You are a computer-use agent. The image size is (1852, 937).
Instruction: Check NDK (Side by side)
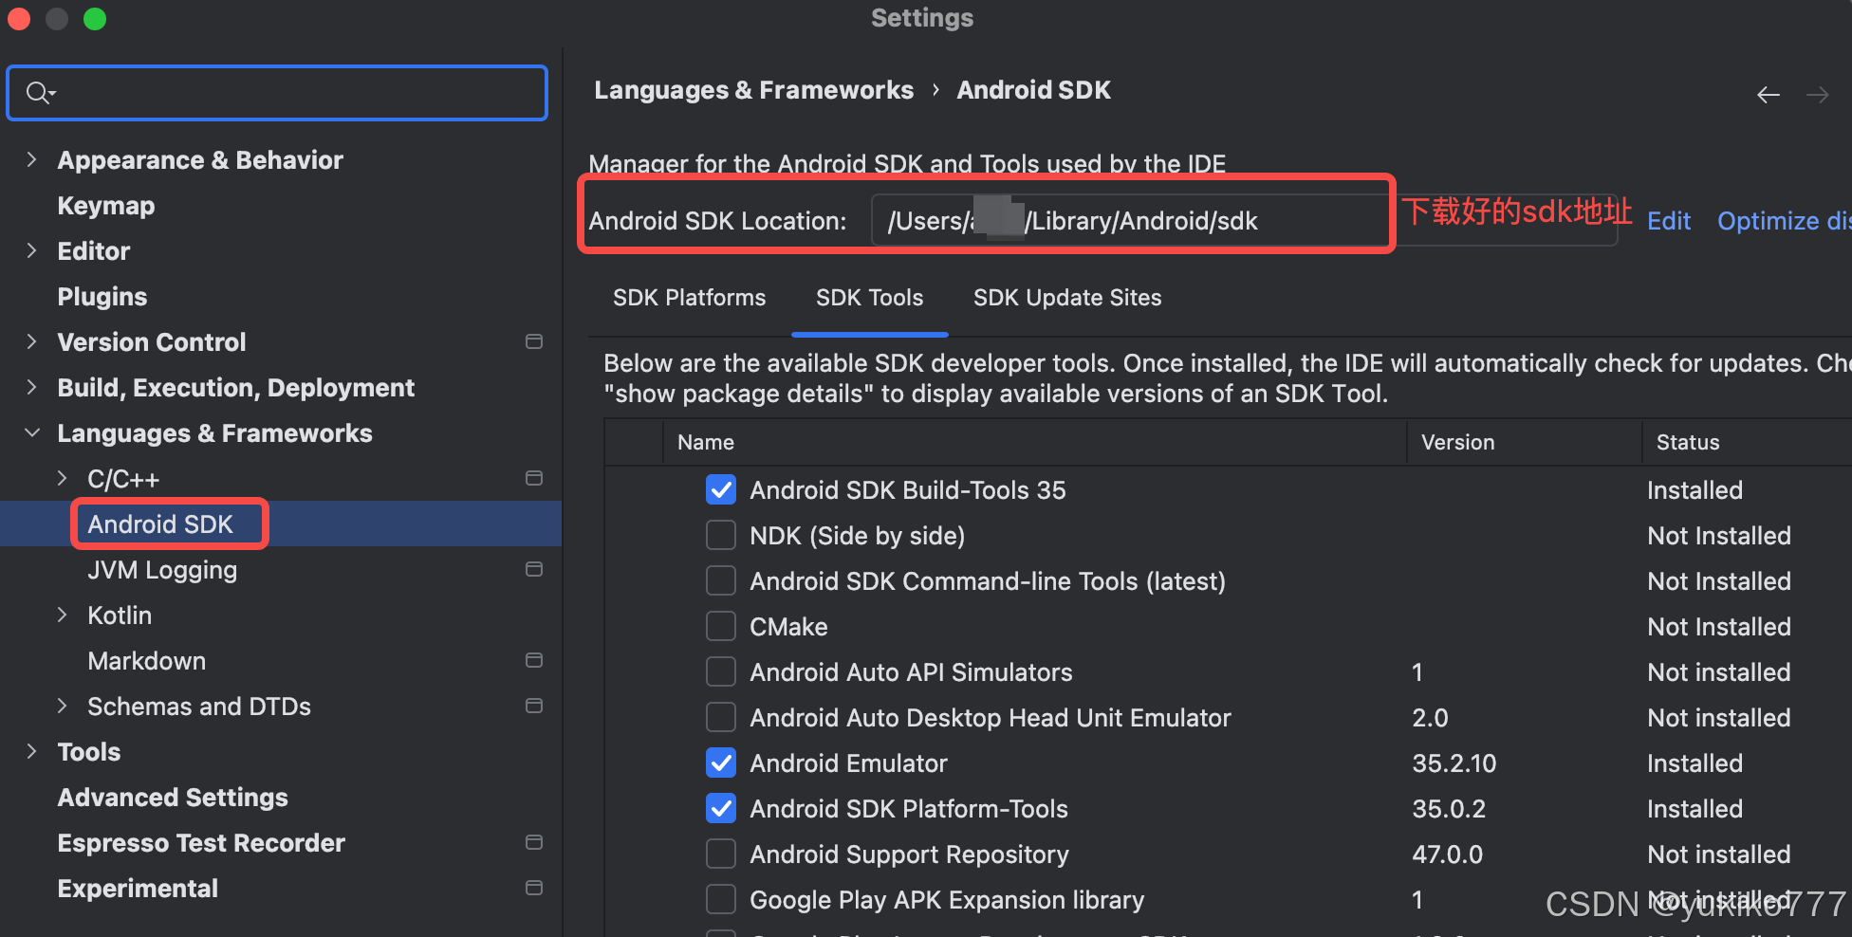721,535
